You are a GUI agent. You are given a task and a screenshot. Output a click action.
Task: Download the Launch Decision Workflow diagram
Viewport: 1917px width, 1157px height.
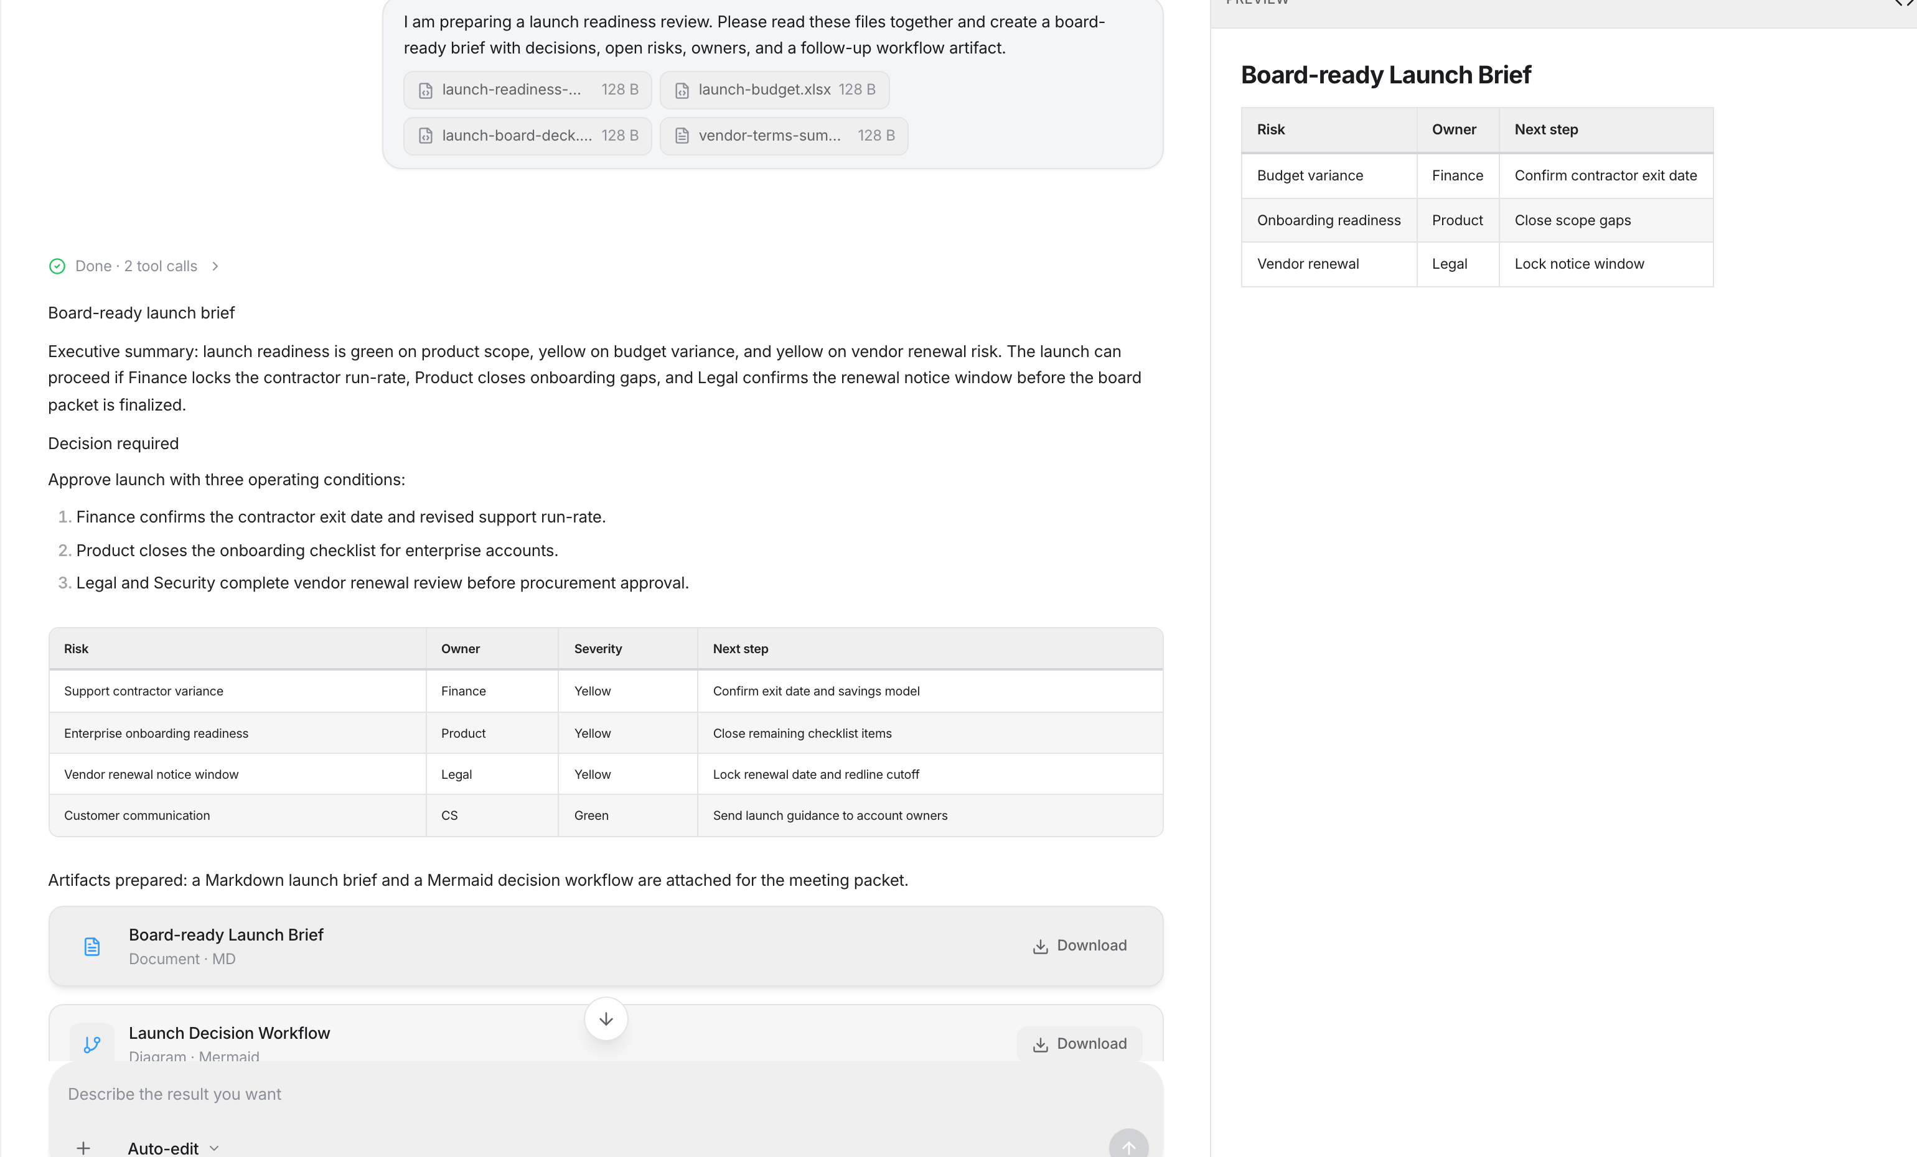[x=1079, y=1044]
